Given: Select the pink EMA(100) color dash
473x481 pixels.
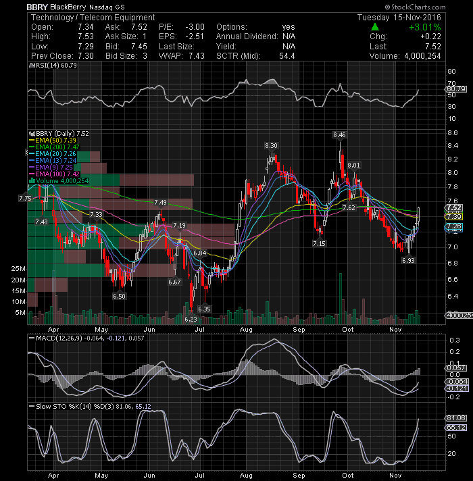Looking at the screenshot, I should point(31,174).
